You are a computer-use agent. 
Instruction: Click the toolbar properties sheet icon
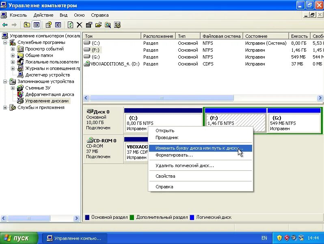pyautogui.click(x=89, y=25)
